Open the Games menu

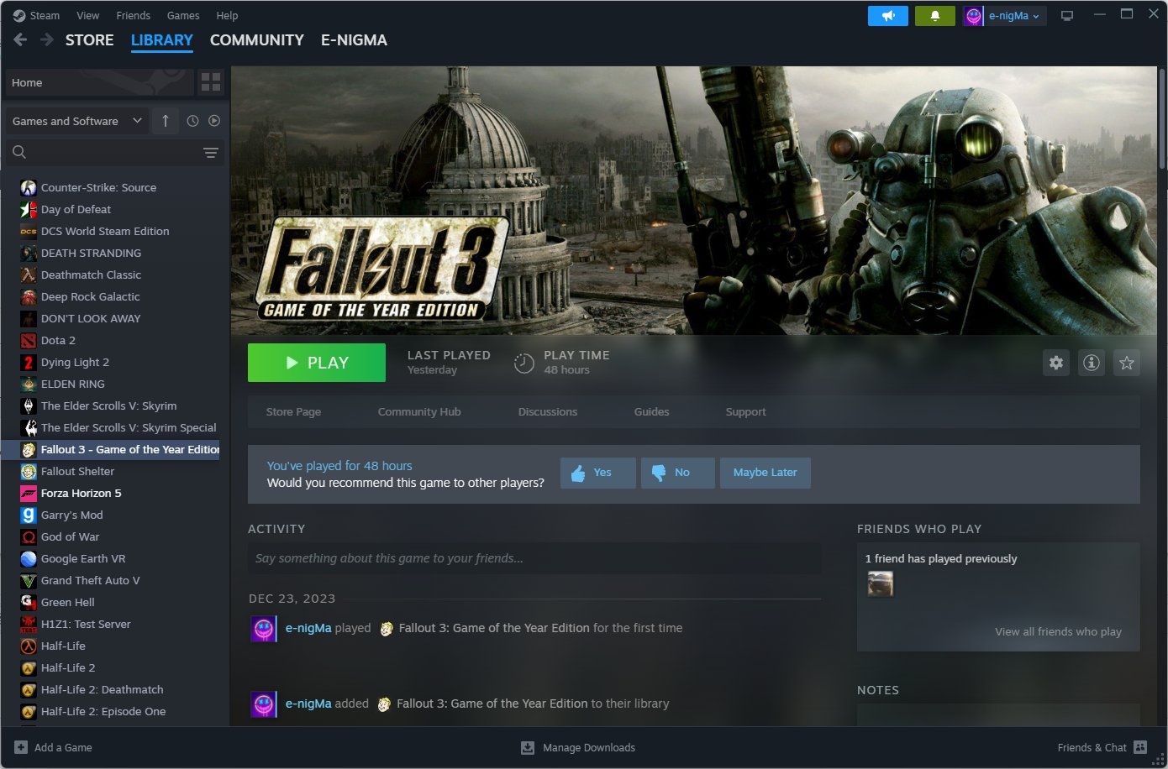pos(183,15)
